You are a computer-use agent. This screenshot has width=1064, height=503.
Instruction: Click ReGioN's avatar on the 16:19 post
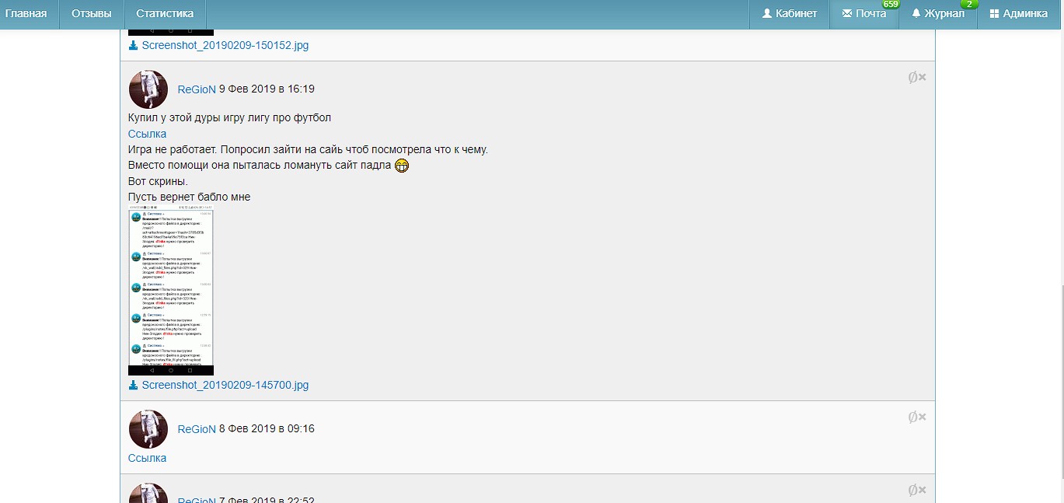tap(148, 89)
